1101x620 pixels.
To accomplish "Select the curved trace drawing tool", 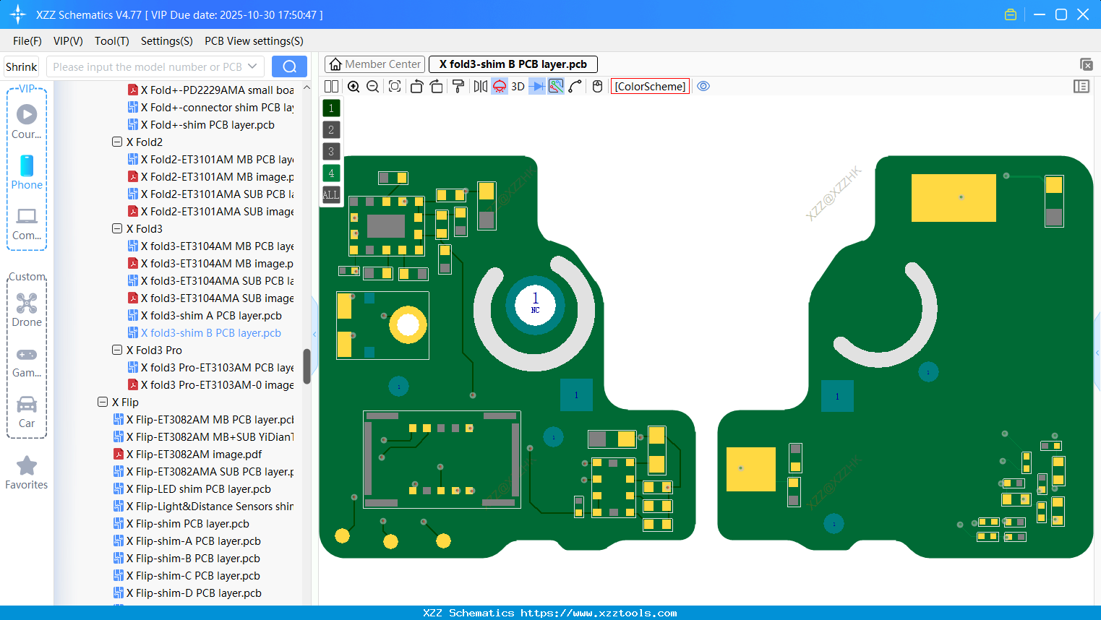I will pyautogui.click(x=574, y=86).
